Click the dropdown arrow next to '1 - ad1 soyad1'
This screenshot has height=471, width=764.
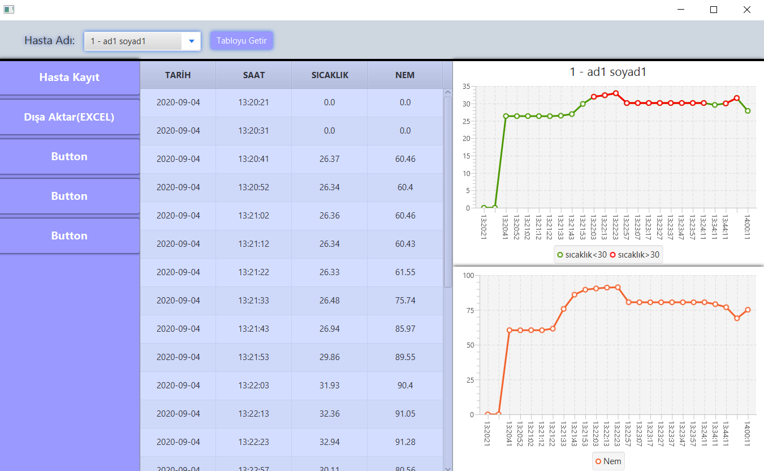[x=191, y=41]
